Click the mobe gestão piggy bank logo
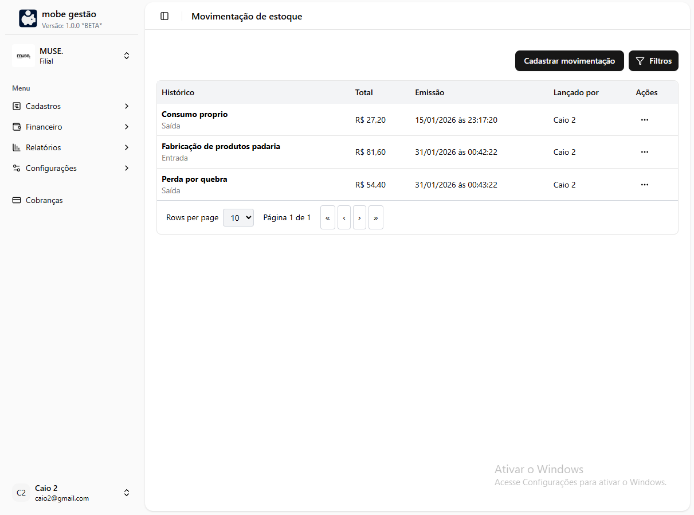This screenshot has width=694, height=515. (x=28, y=18)
